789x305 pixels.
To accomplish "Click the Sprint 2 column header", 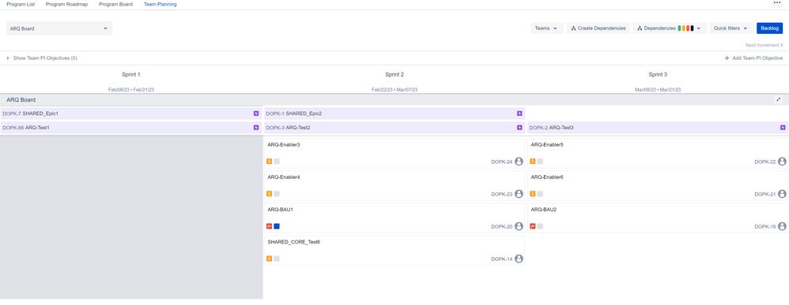I will [x=394, y=74].
